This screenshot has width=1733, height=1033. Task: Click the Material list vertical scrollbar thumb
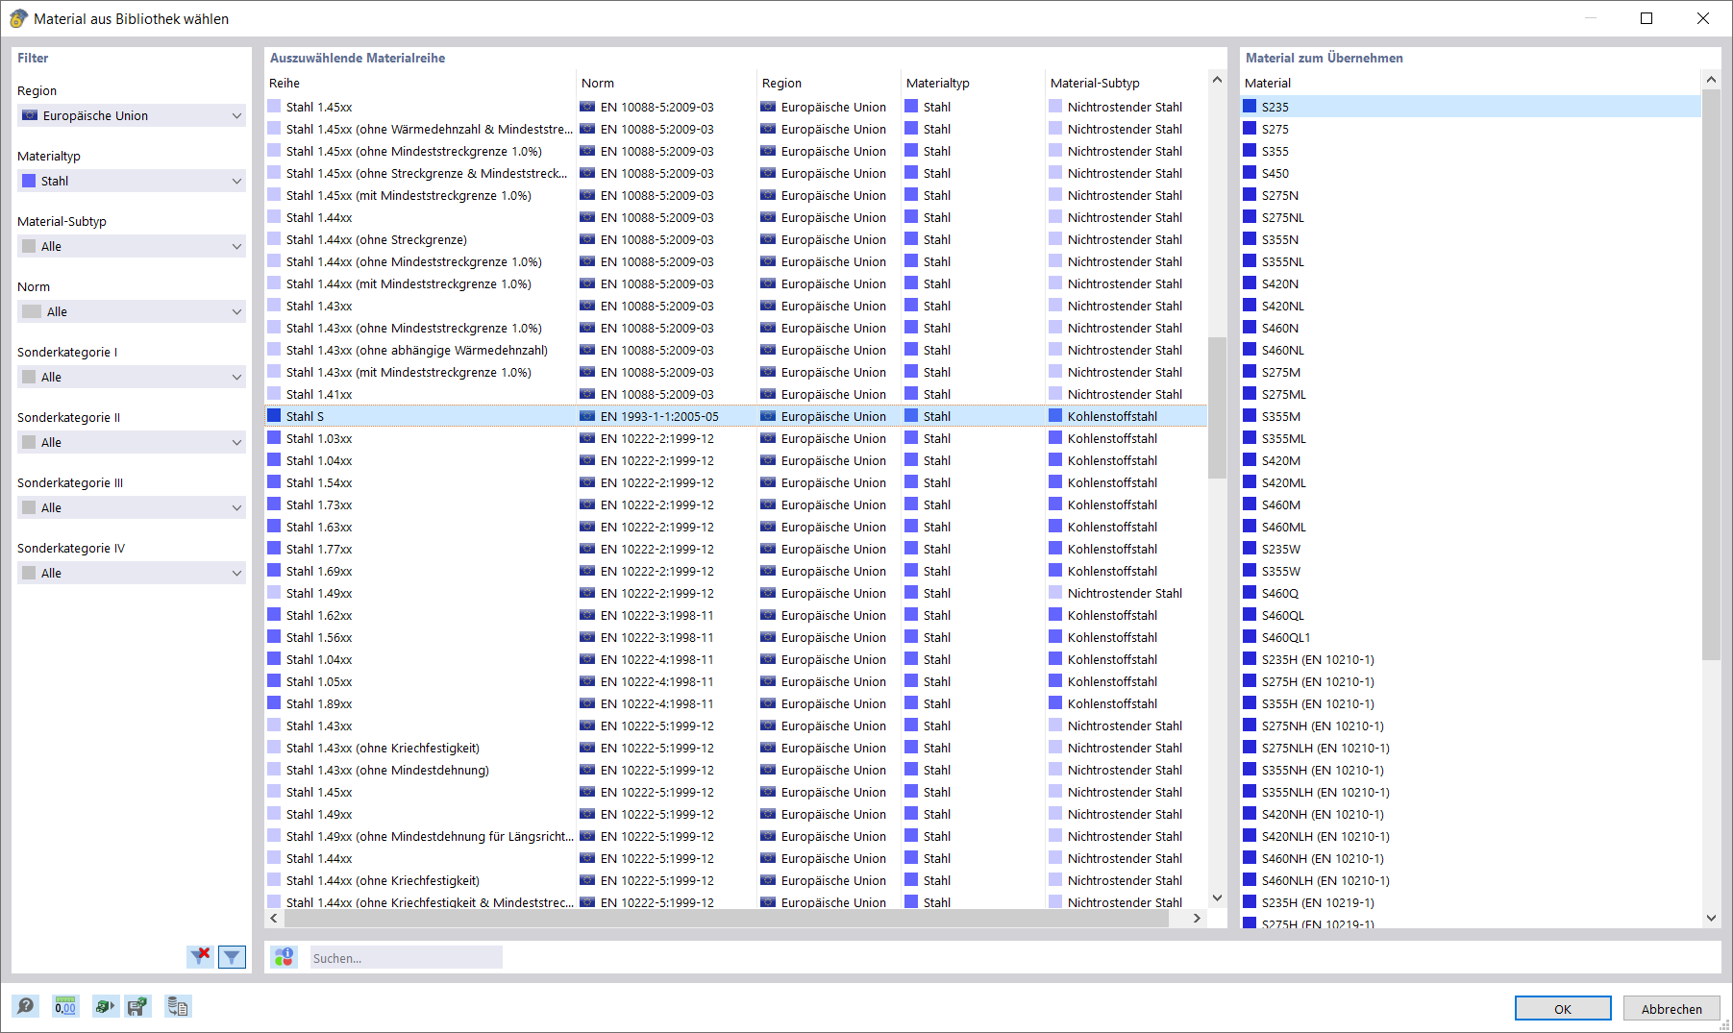pos(1711,375)
